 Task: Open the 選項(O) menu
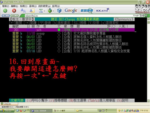point(33,6)
